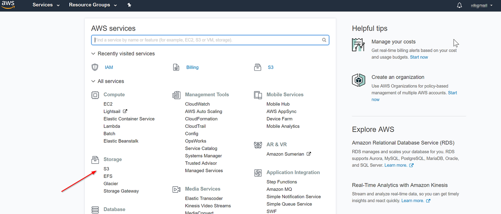Open the Lambda service link
501x214 pixels.
click(x=111, y=126)
